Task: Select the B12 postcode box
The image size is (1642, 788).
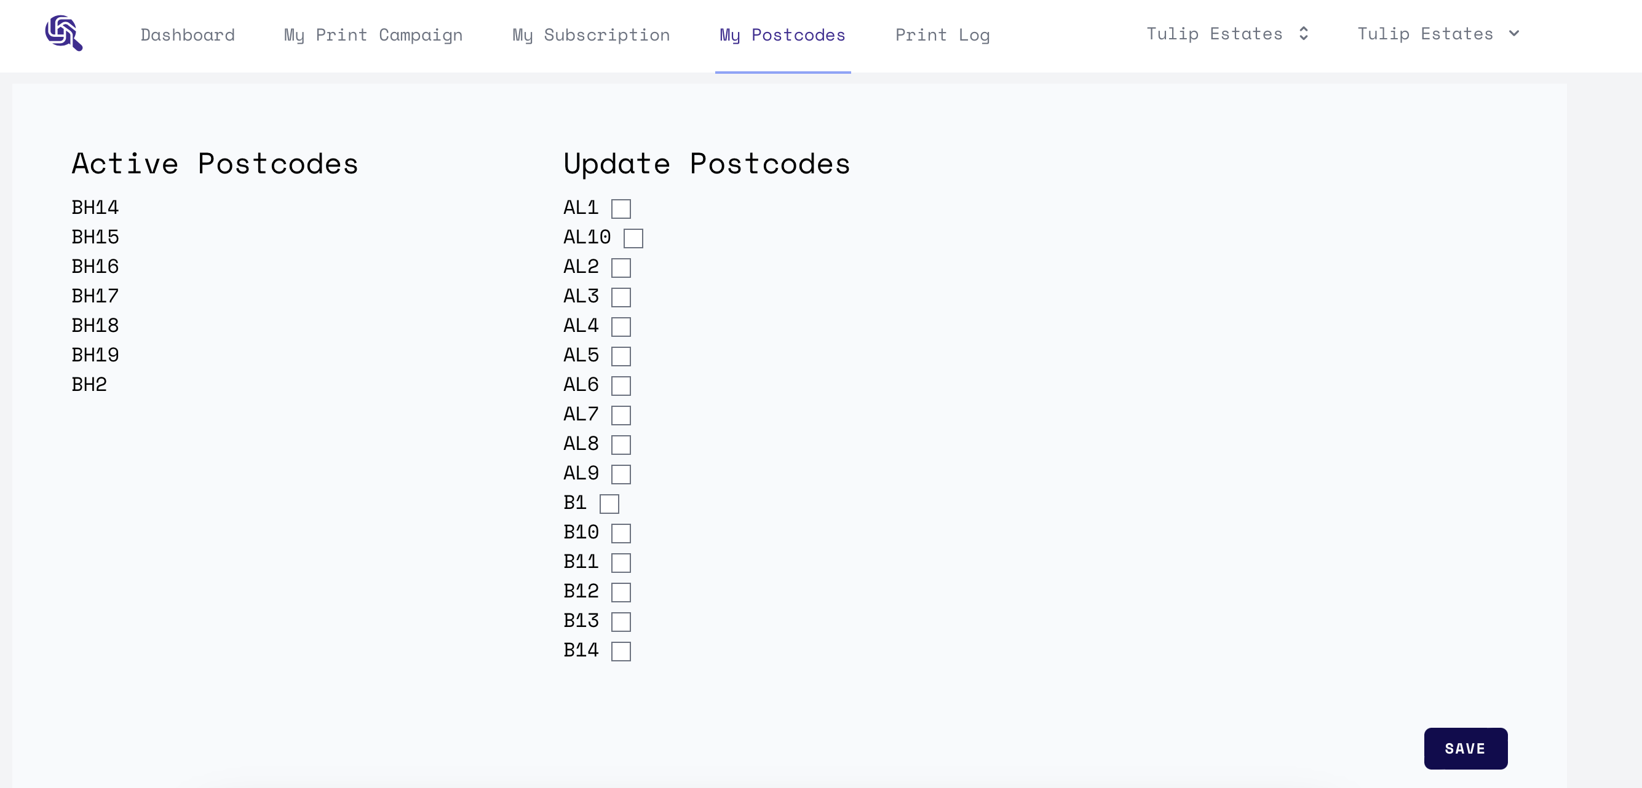Action: (621, 593)
